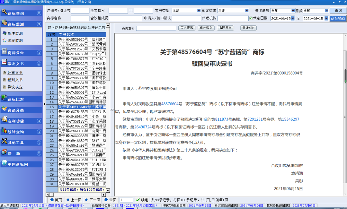Click the 分析对比 button

pyautogui.click(x=248, y=28)
